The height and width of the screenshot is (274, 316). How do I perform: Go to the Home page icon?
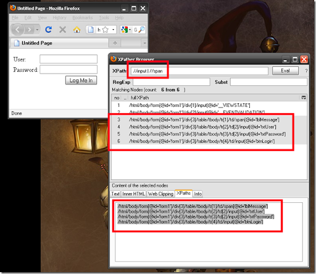(x=77, y=30)
